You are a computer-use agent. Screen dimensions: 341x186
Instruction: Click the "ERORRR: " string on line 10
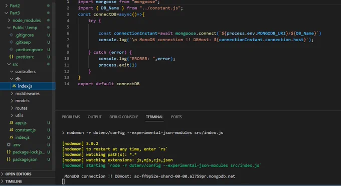pyautogui.click(x=142, y=59)
